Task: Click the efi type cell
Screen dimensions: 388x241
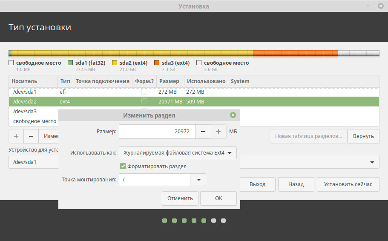Action: [x=63, y=92]
